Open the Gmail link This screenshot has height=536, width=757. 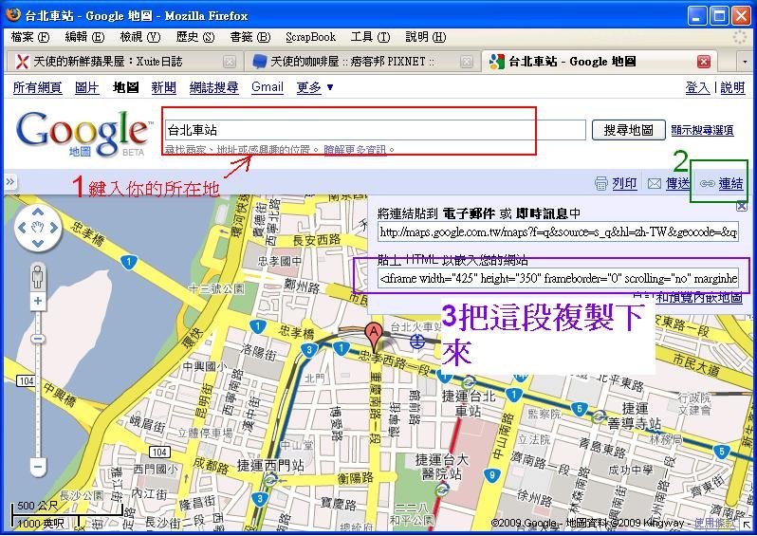[x=267, y=87]
